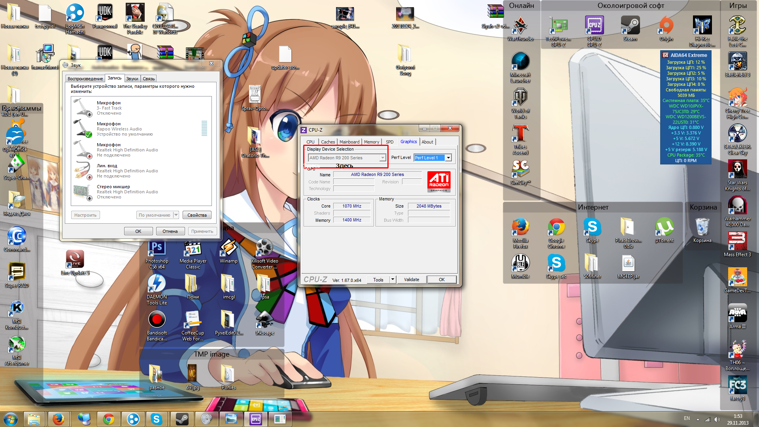Open the Tools dropdown arrow in CPU-Z

pos(393,280)
